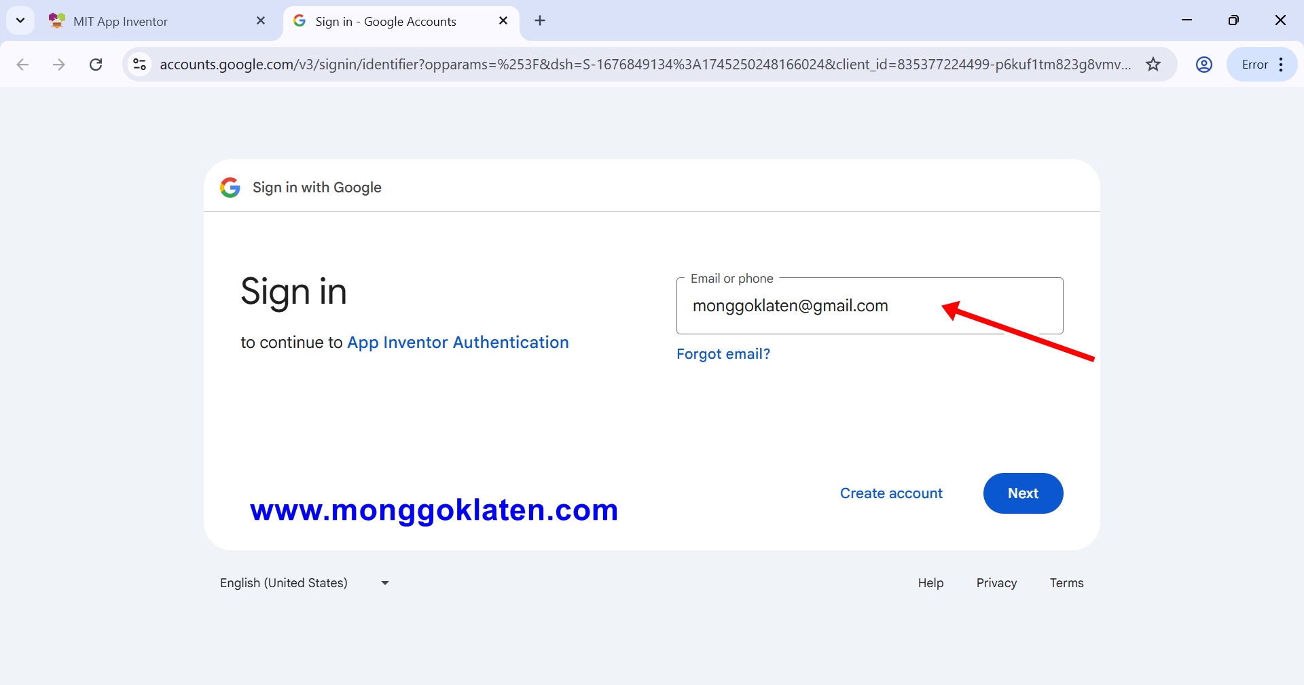Image resolution: width=1304 pixels, height=685 pixels.
Task: Open the Chrome profile icon
Action: [1204, 65]
